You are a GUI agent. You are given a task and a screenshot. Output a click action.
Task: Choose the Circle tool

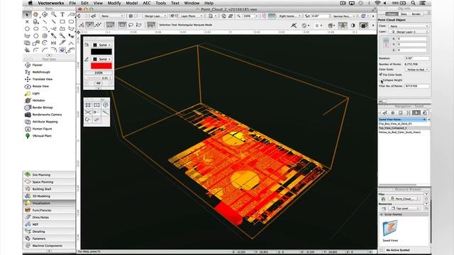click(27, 28)
